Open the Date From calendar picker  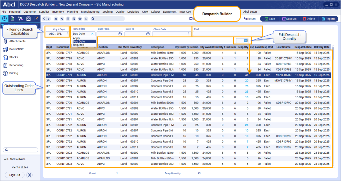click(120, 34)
